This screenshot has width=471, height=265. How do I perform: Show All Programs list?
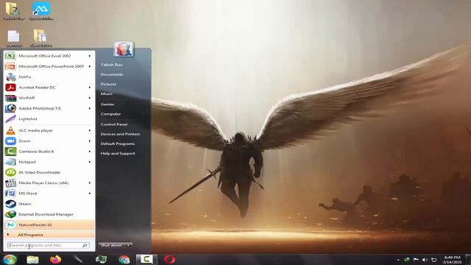49,235
